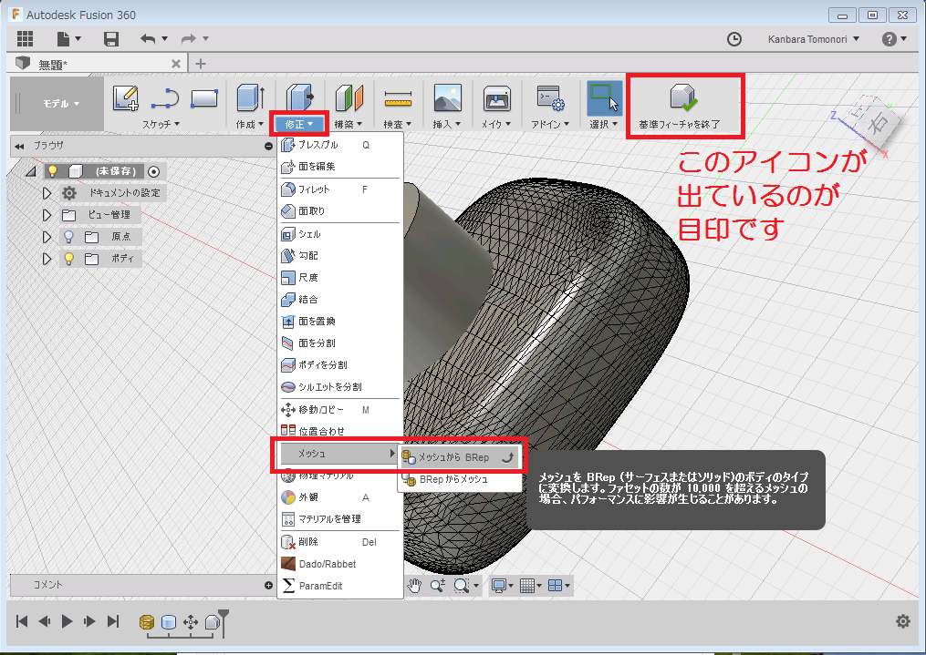Click the ViewCube 右 face

coord(879,123)
